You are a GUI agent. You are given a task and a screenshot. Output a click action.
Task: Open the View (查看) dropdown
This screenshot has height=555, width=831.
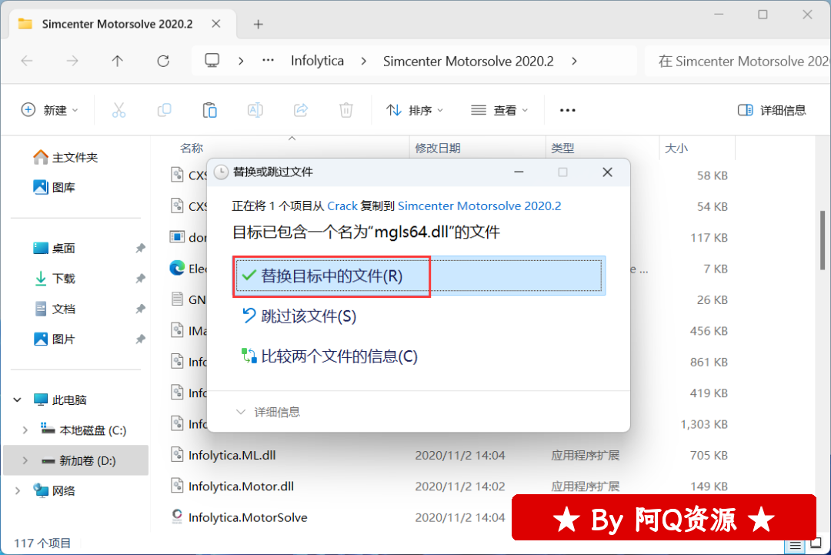499,110
